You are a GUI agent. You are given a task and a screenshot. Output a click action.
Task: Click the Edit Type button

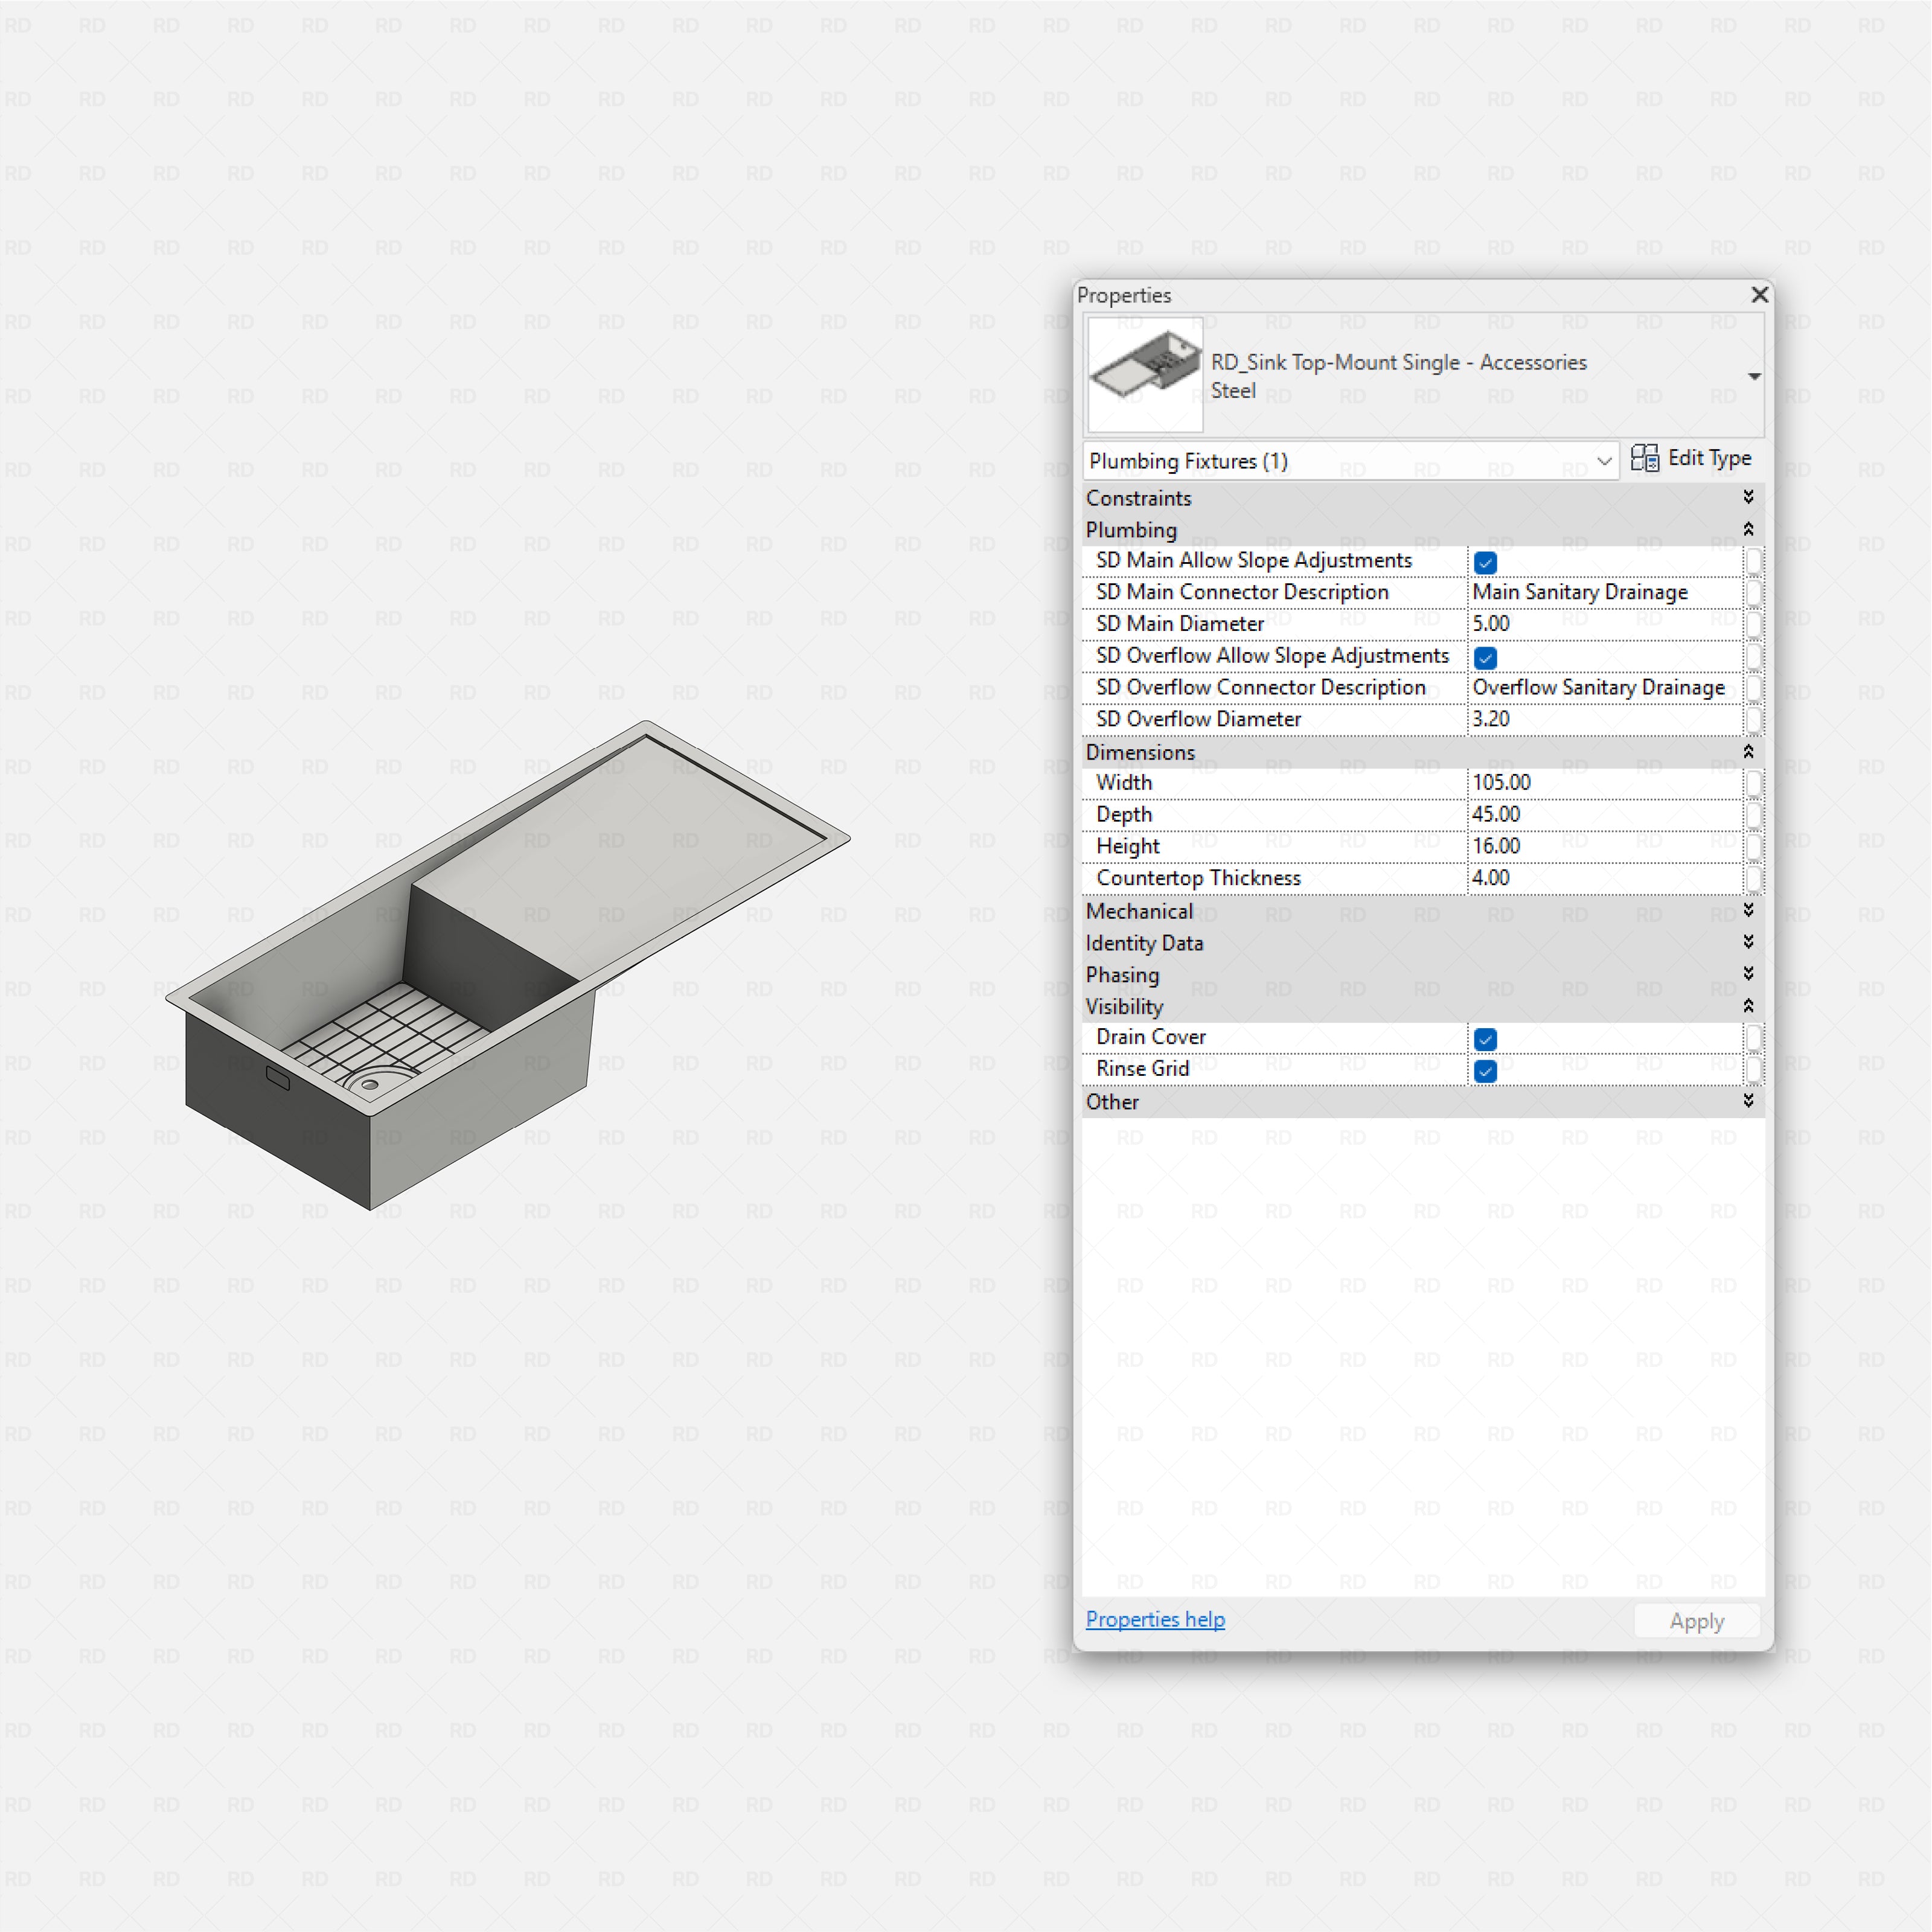click(x=1692, y=458)
